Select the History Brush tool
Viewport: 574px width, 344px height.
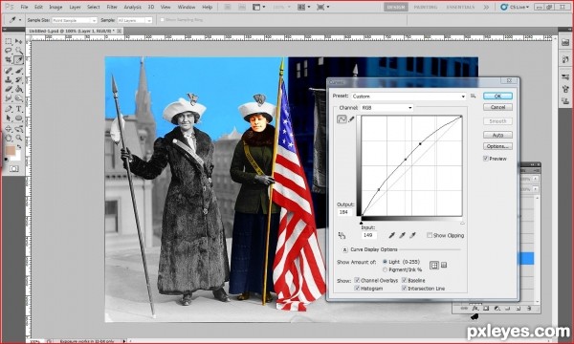click(x=19, y=79)
